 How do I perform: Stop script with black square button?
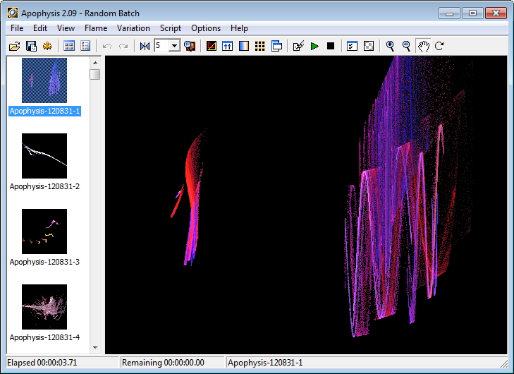331,46
